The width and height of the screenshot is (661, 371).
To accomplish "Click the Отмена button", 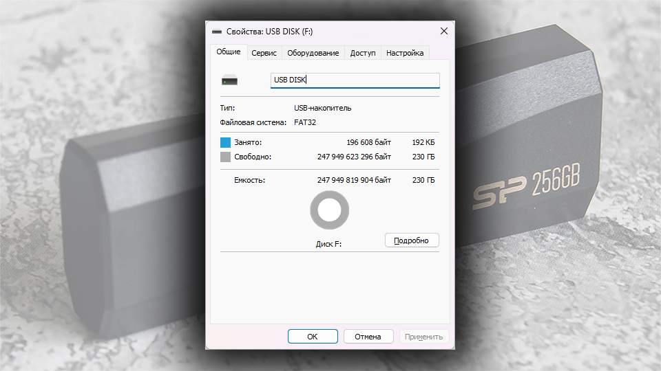I will pos(368,337).
